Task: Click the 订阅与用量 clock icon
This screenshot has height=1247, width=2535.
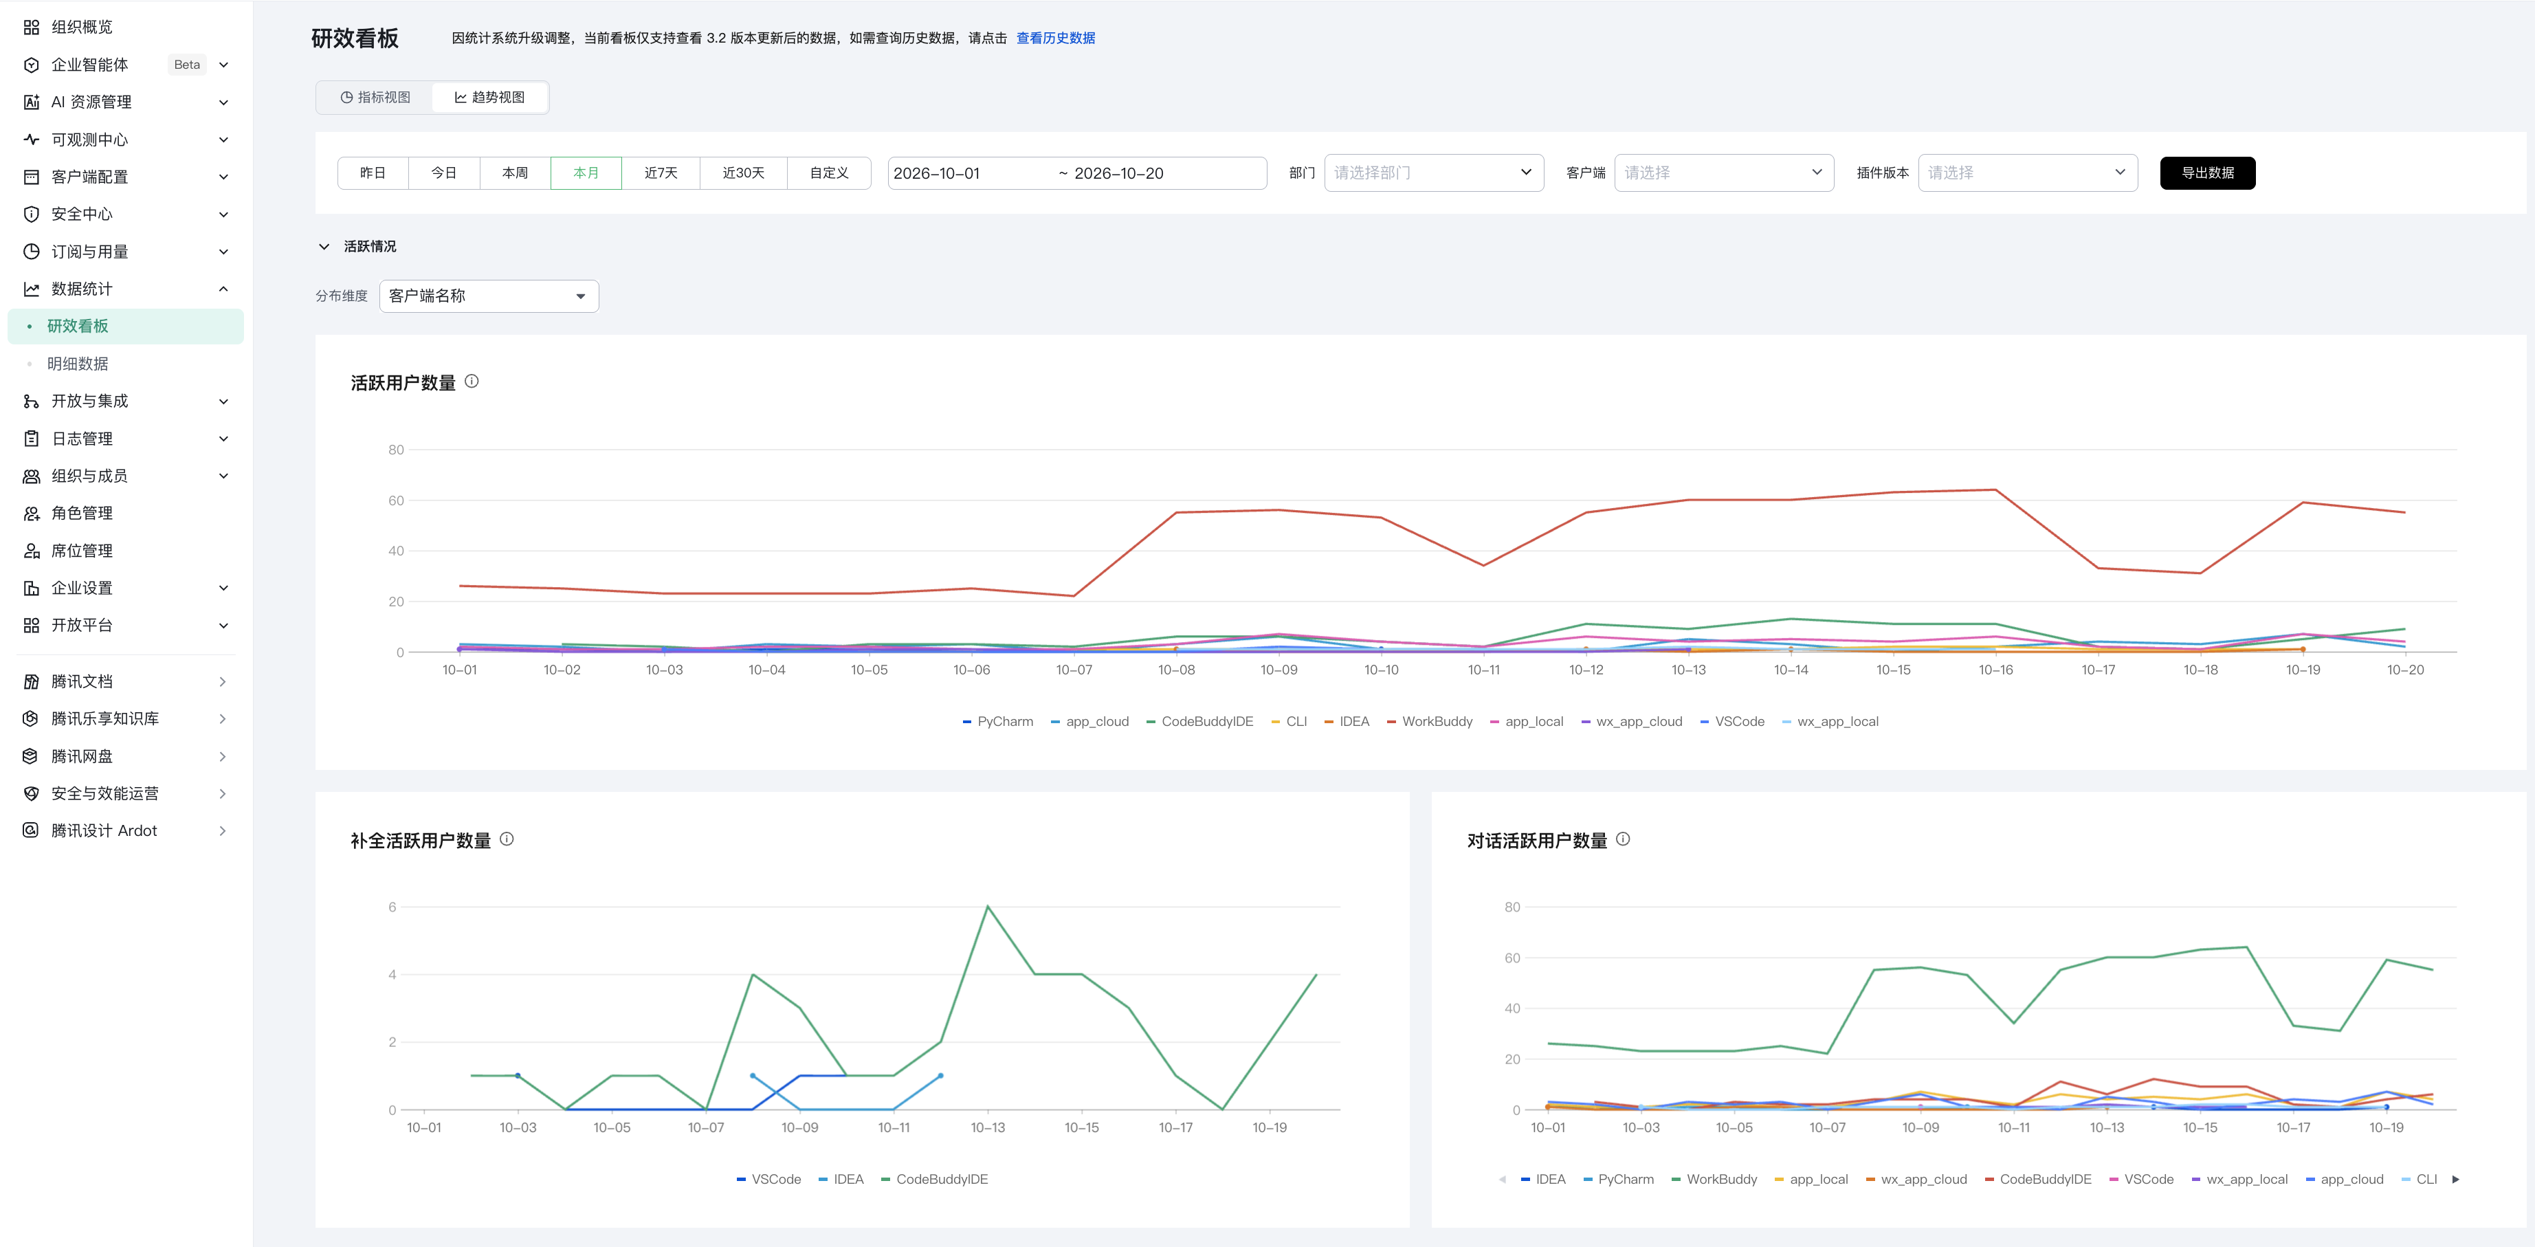Action: pos(32,252)
